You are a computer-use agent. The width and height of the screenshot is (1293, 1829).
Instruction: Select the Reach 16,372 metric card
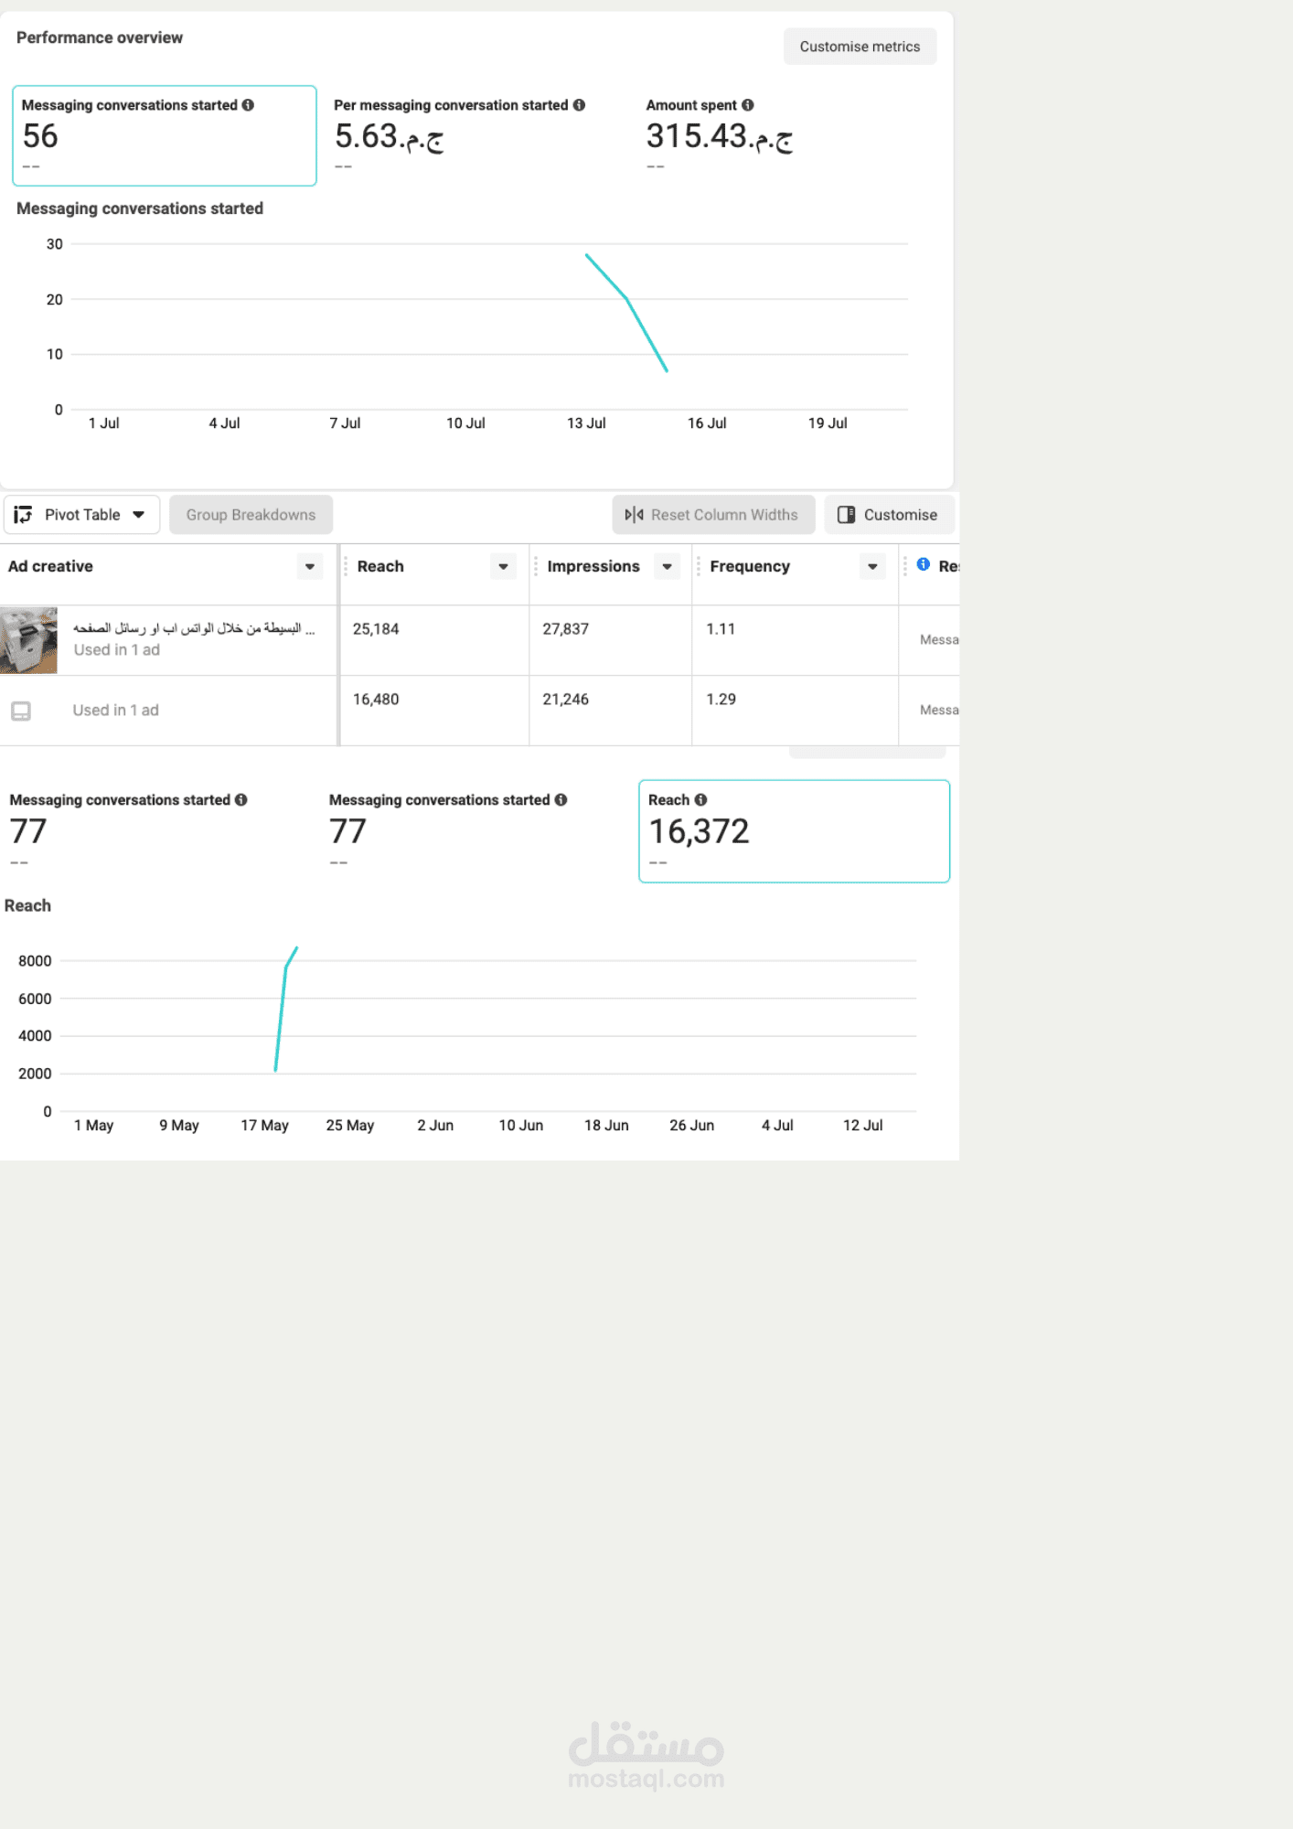click(794, 831)
